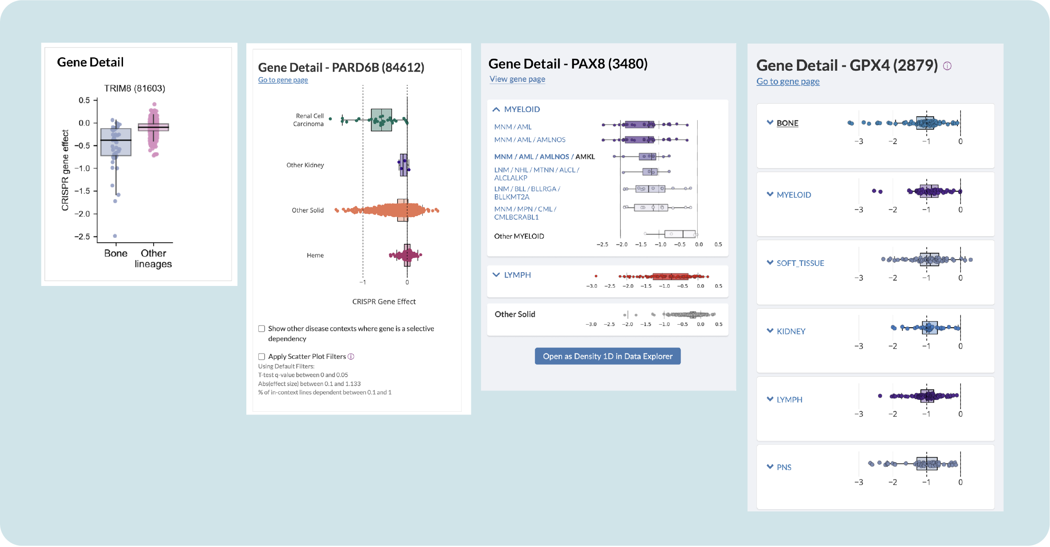The width and height of the screenshot is (1050, 547).
Task: Click chevron icon next to KIDNEY
Action: click(770, 331)
